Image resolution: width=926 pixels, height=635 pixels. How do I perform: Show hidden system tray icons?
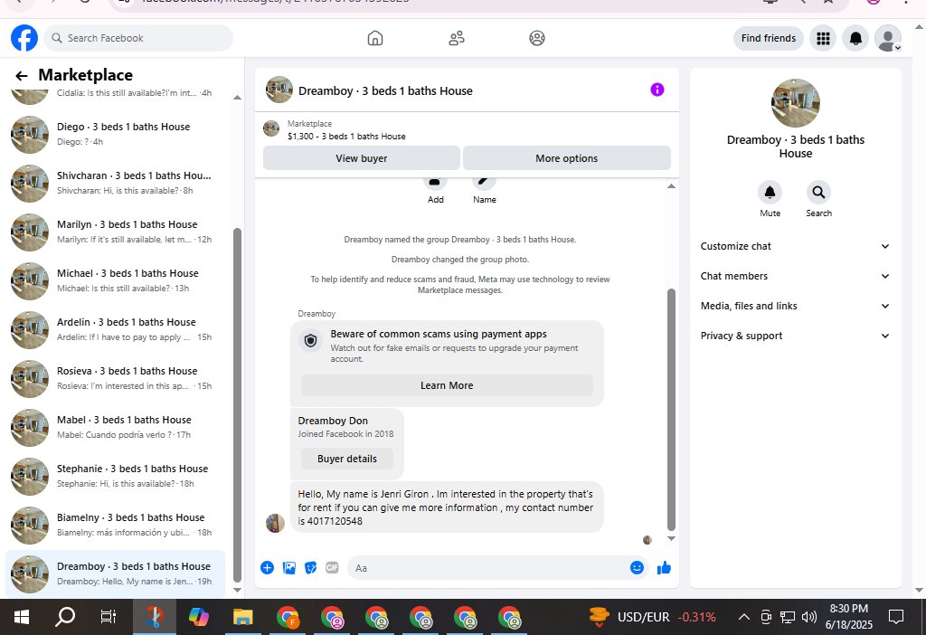[744, 617]
